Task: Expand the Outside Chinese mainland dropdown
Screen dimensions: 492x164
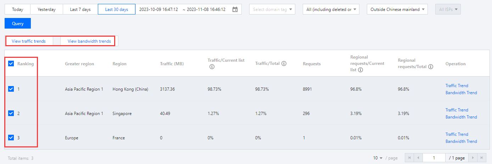Action: 397,10
